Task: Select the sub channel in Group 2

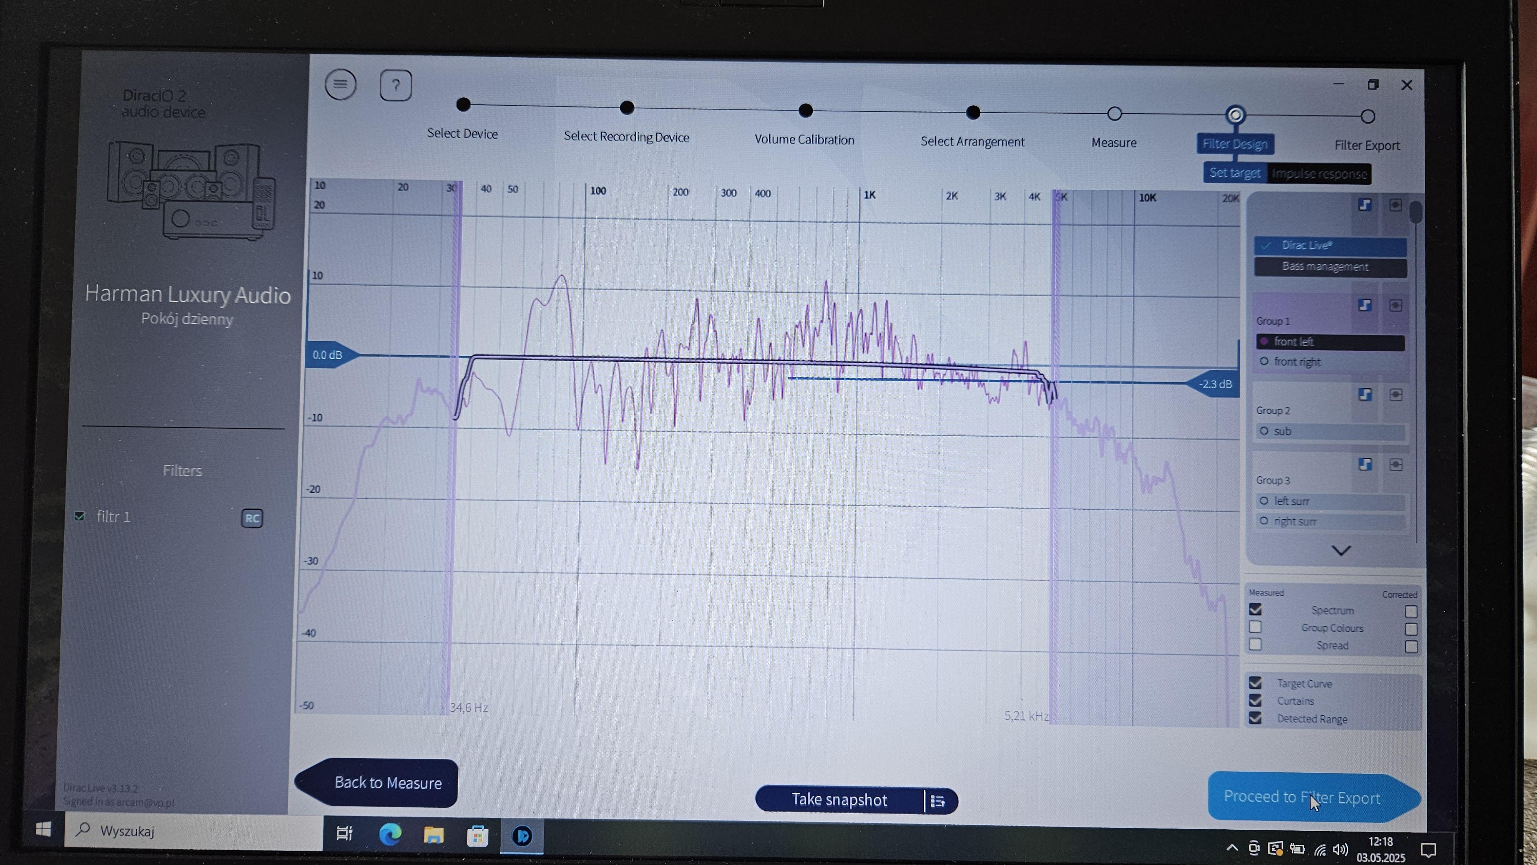Action: (x=1331, y=431)
